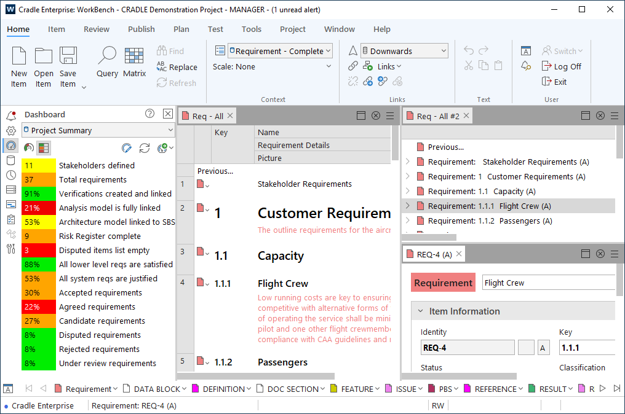Expand the Requirement: 1.1.1 Flight Crew tree node

tap(407, 206)
